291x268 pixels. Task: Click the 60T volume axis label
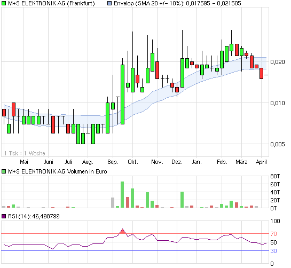coord(275,184)
